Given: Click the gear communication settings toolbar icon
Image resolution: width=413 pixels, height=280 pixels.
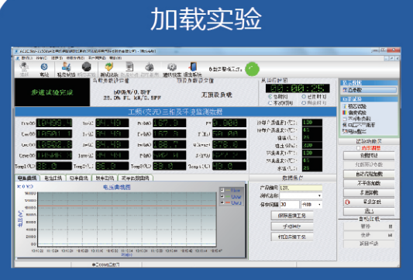Looking at the screenshot, I should point(172,67).
